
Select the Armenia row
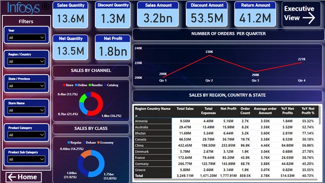tap(226, 121)
